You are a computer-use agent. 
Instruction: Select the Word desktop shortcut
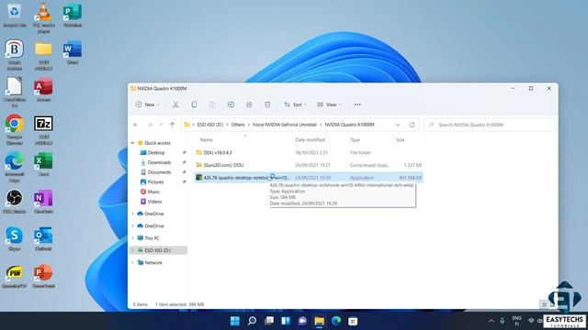click(x=73, y=52)
